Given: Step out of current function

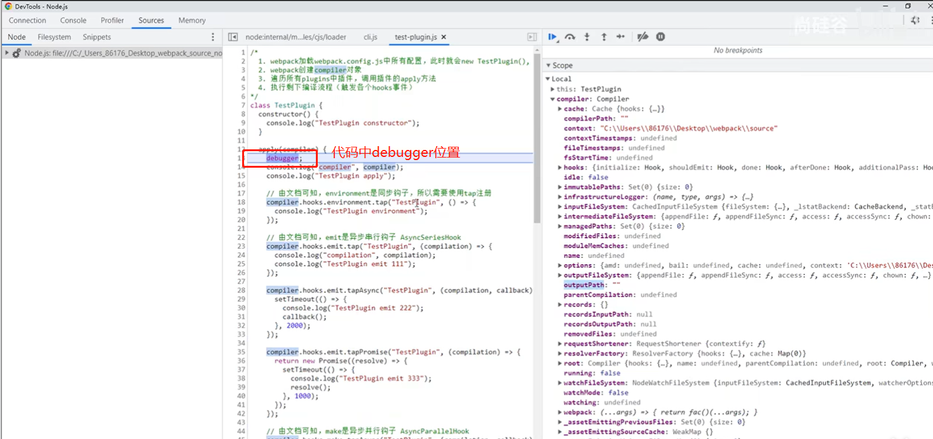Looking at the screenshot, I should pyautogui.click(x=603, y=36).
